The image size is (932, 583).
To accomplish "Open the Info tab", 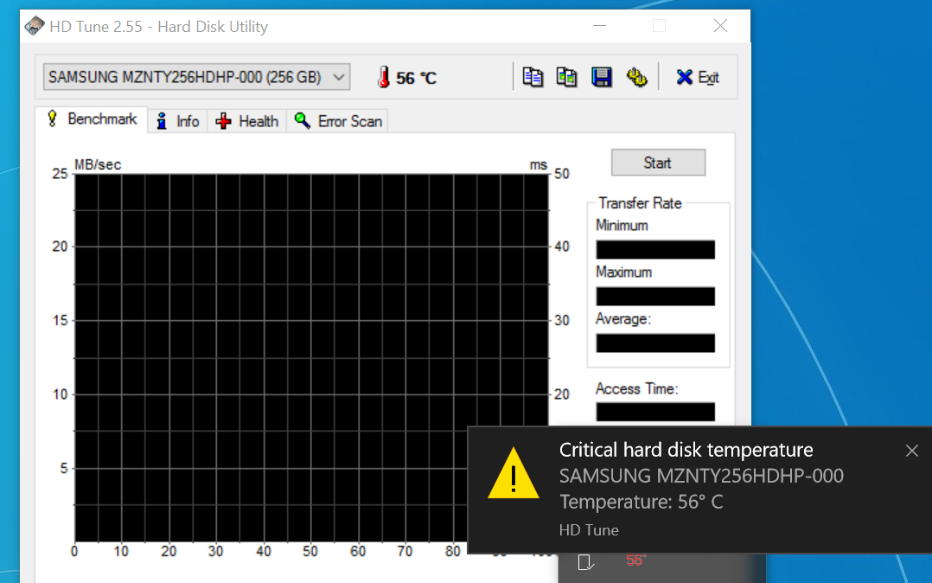I will 178,121.
